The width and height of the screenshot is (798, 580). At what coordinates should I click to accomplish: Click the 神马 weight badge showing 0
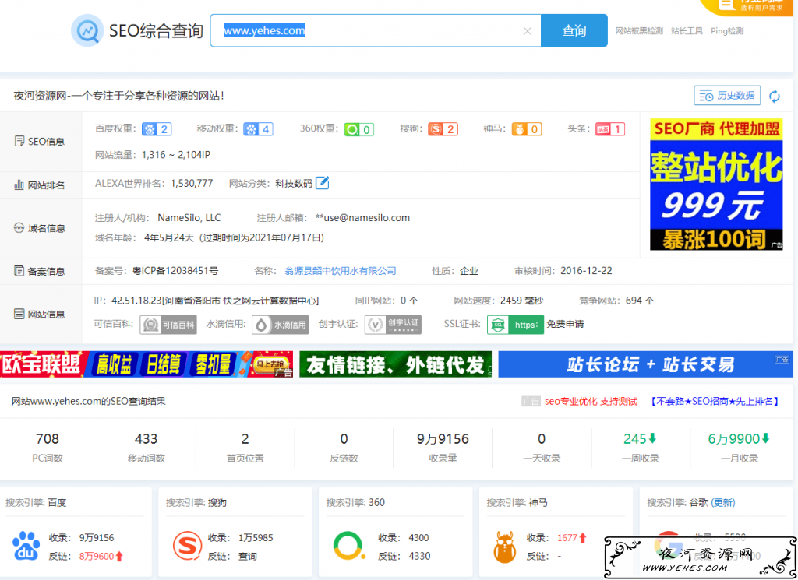(527, 129)
